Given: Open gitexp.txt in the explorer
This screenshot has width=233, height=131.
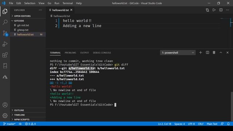Looking at the screenshot, I should tap(28, 30).
